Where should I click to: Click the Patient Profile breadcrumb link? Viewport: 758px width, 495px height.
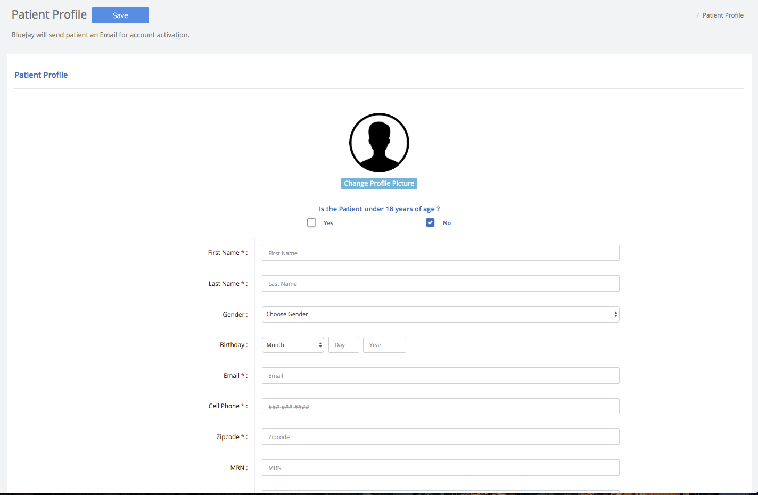tap(723, 15)
